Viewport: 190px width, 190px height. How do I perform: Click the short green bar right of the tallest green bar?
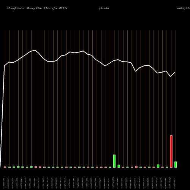[x=119, y=166]
